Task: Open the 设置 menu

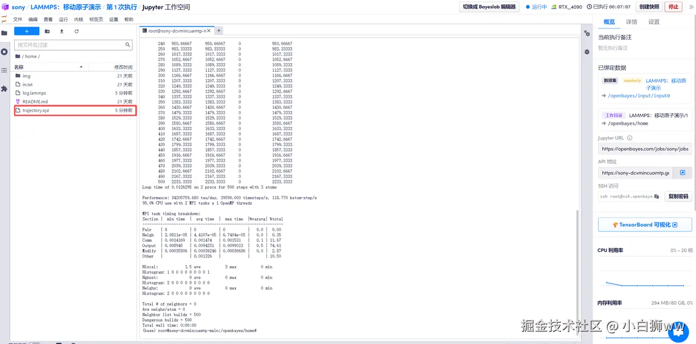Action: click(113, 19)
